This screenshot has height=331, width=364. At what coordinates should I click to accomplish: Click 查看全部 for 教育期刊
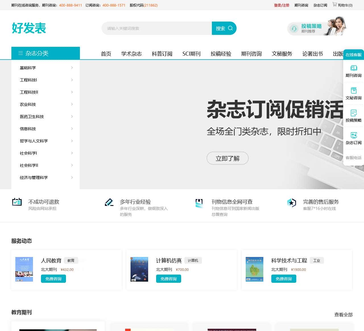tap(344, 315)
